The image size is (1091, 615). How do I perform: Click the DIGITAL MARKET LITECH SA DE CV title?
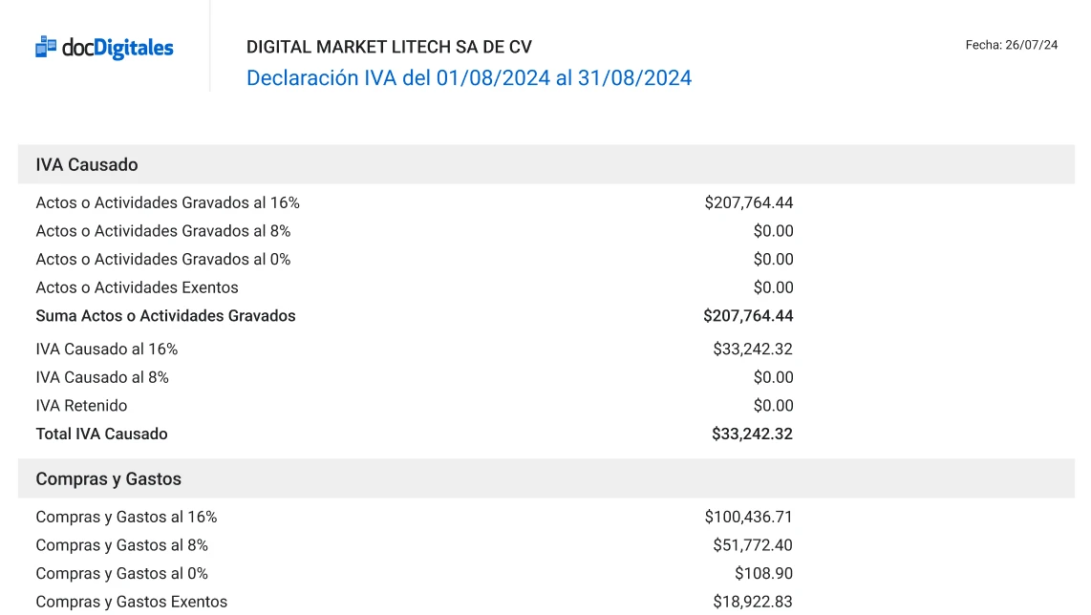pyautogui.click(x=389, y=47)
